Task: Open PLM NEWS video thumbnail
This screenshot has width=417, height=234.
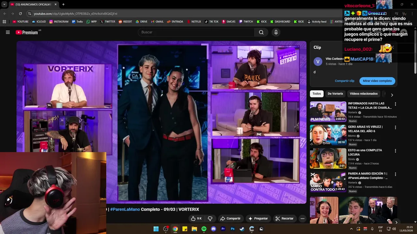Action: (328, 111)
